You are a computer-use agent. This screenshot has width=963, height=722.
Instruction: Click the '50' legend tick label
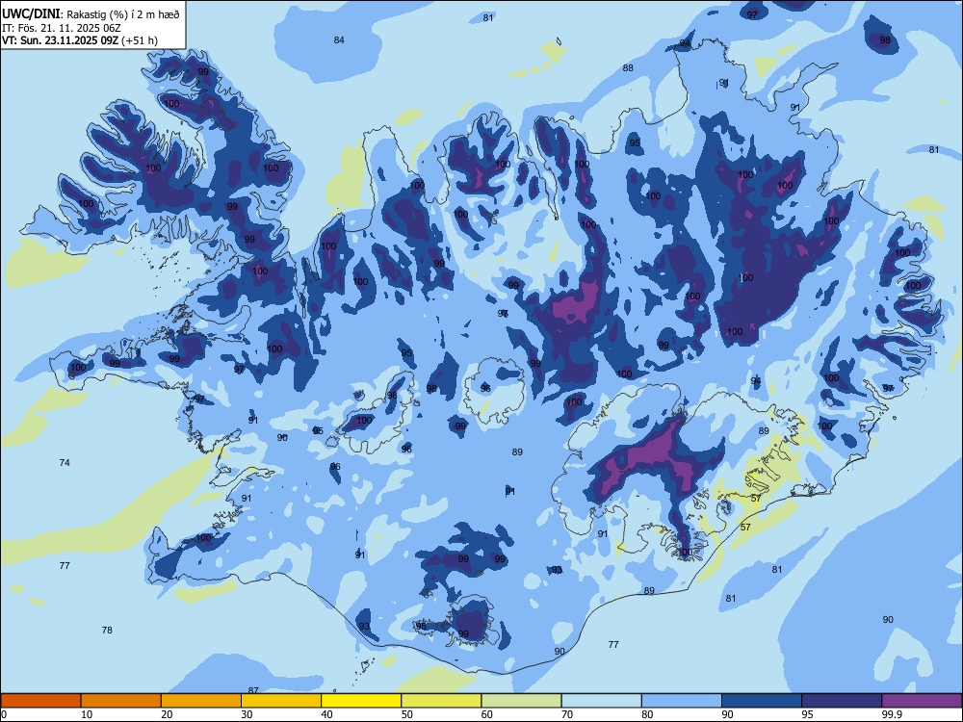coord(407,714)
